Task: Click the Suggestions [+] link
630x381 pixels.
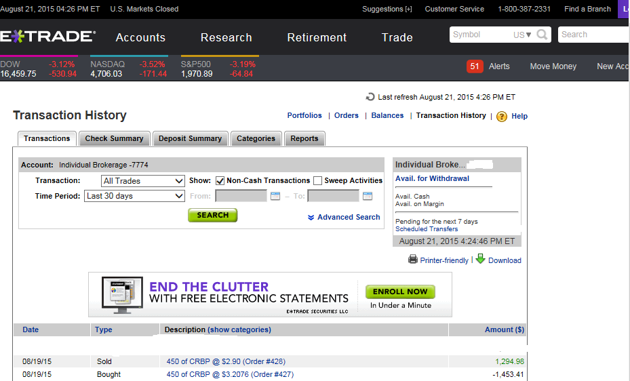Action: [x=387, y=9]
